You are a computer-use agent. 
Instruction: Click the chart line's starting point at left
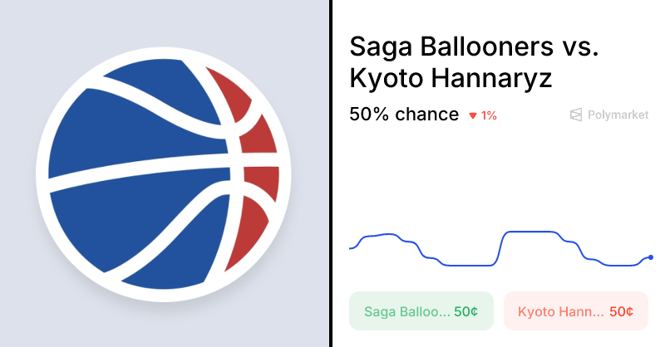point(351,248)
